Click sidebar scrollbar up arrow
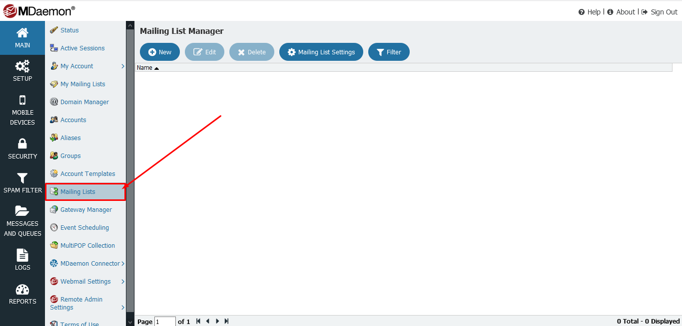The height and width of the screenshot is (326, 682). tap(130, 25)
